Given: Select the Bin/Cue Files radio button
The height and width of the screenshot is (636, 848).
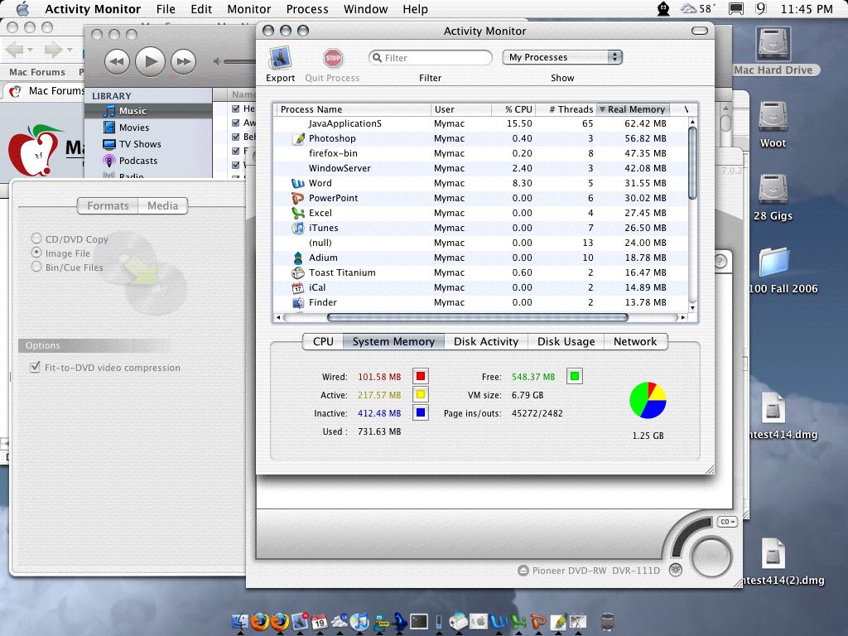Looking at the screenshot, I should (36, 267).
